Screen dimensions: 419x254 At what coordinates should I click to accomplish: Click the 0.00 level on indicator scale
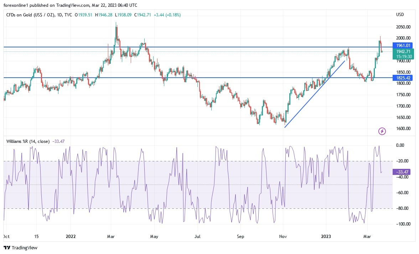(400, 145)
